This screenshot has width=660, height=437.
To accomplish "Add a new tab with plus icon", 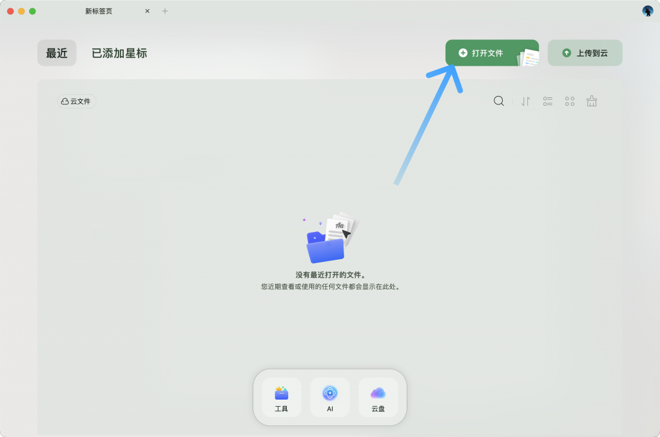I will tap(165, 11).
